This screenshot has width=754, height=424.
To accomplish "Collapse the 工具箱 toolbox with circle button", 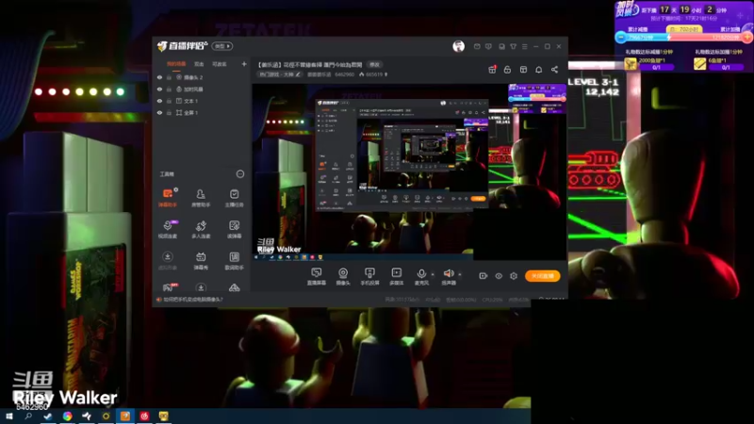I will click(240, 174).
